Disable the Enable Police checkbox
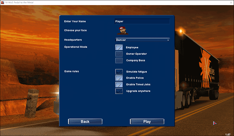 coord(119,78)
